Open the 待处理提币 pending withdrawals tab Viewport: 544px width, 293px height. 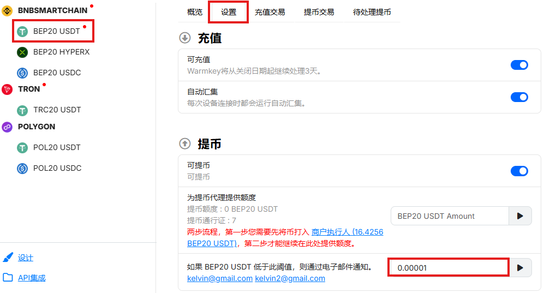click(372, 12)
